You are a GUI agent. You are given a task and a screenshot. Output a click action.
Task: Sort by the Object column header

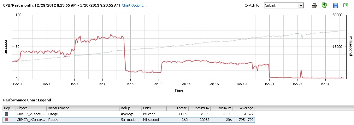31,108
